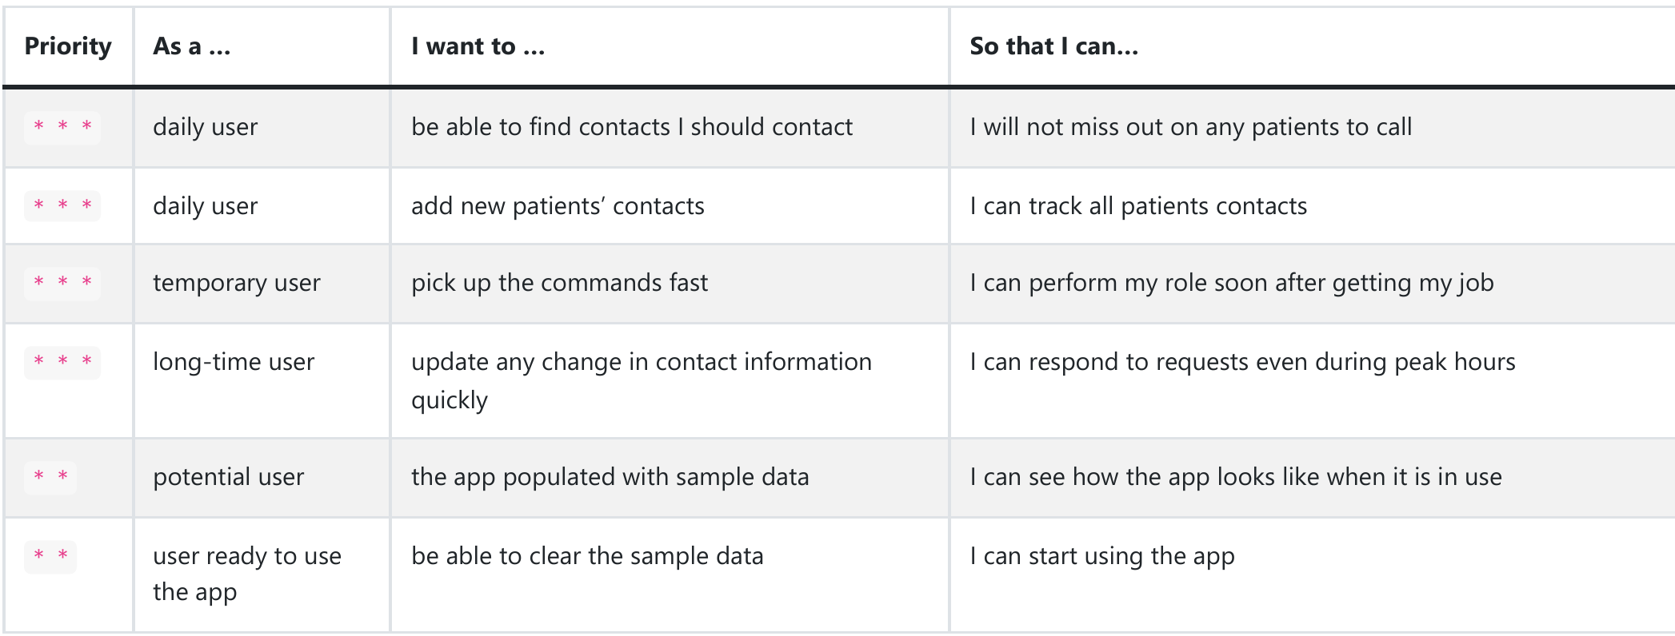Click the 'So that I can...' header

[1054, 46]
